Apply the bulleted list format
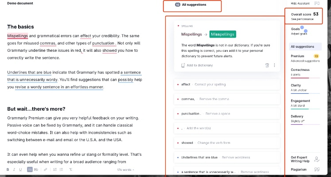This screenshot has height=177, width=331. (61, 169)
